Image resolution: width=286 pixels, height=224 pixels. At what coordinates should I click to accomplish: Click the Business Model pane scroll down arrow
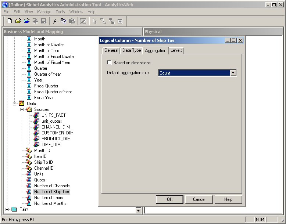(139, 210)
